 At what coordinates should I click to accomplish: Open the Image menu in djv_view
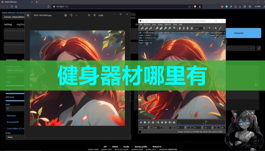tap(160, 24)
